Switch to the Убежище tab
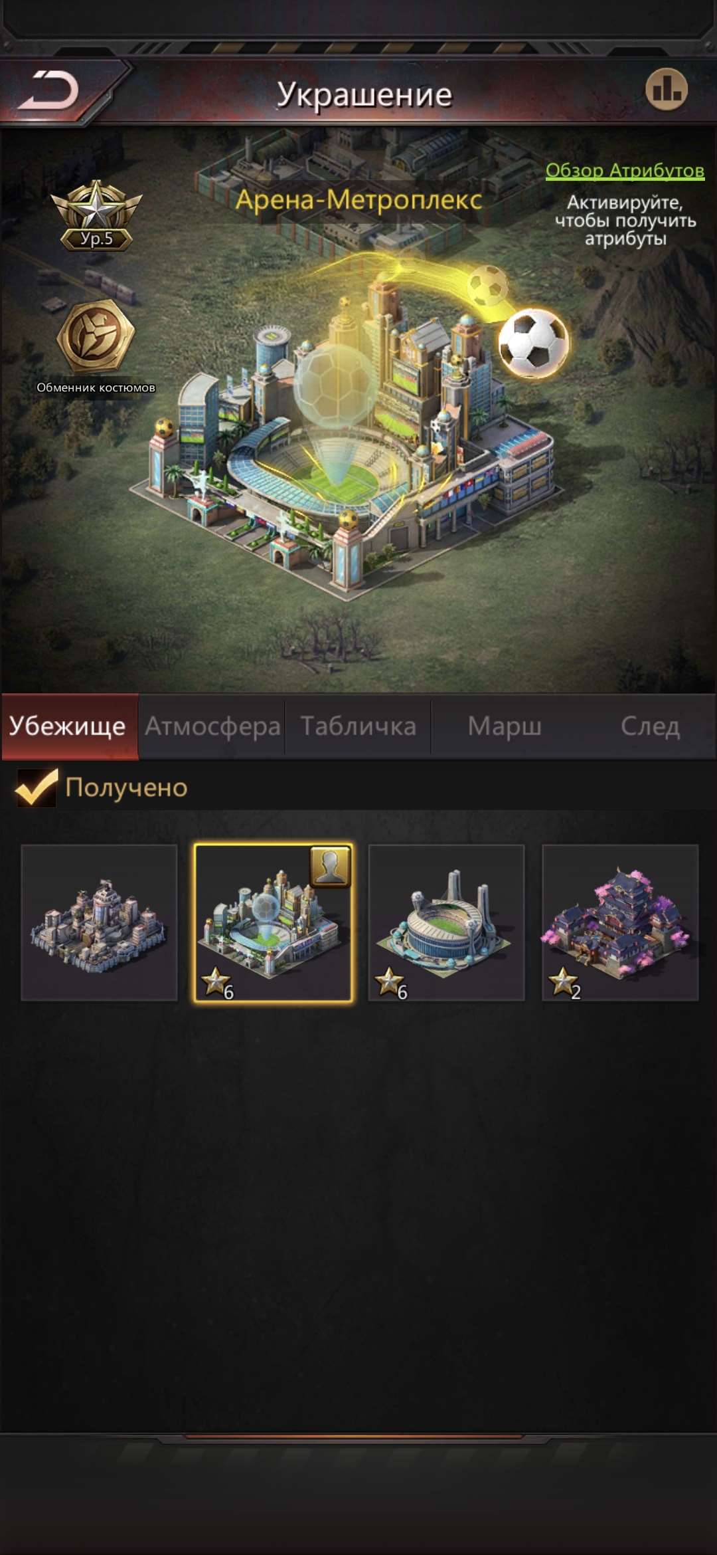Image resolution: width=717 pixels, height=1555 pixels. point(70,726)
